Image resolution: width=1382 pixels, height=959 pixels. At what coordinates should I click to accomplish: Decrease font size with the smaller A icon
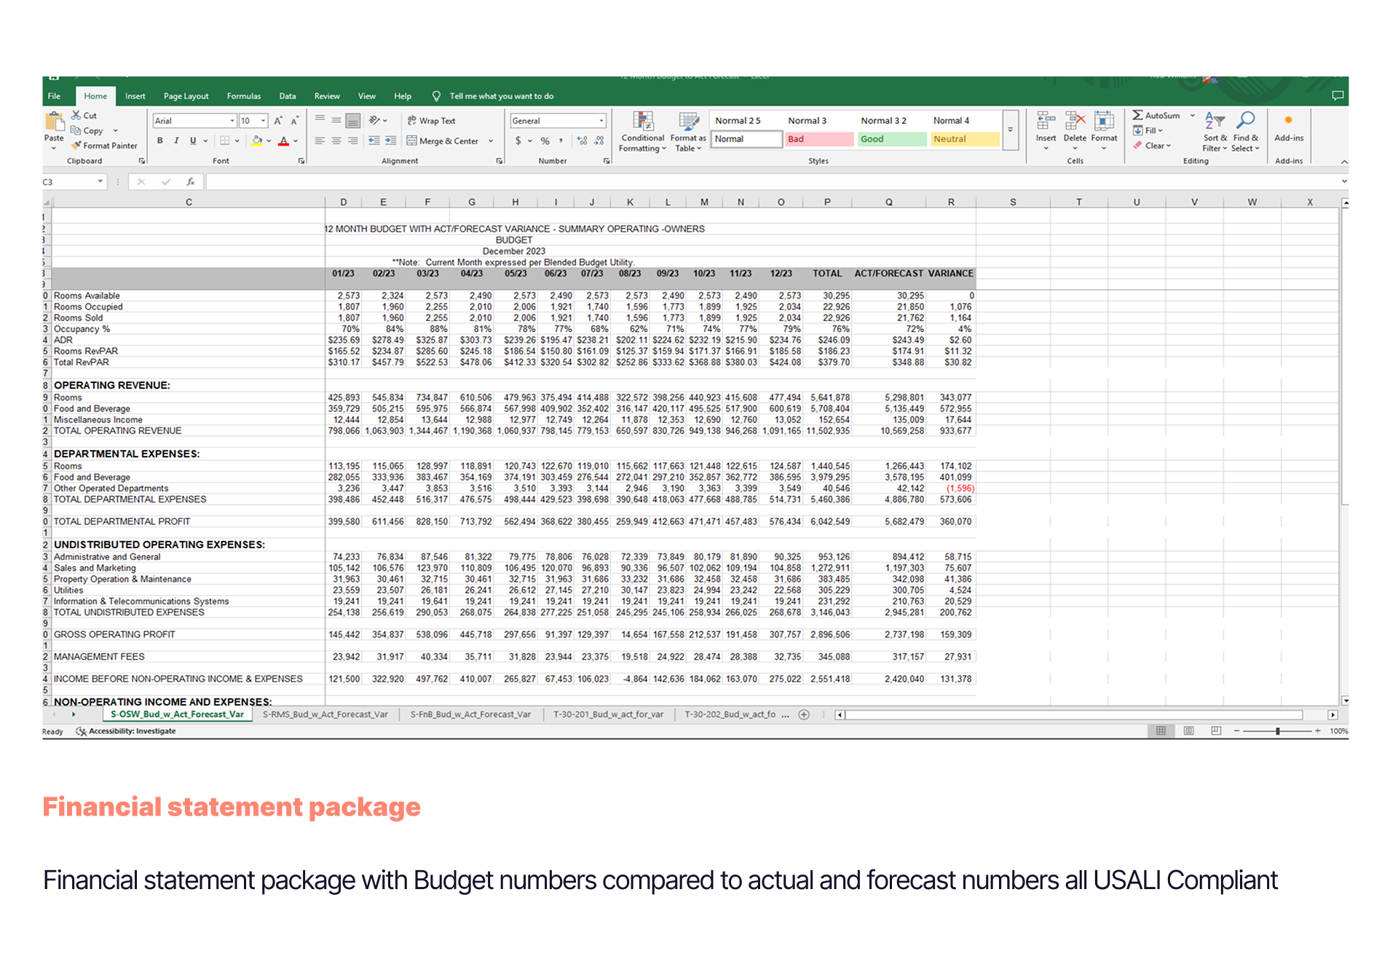[x=294, y=121]
